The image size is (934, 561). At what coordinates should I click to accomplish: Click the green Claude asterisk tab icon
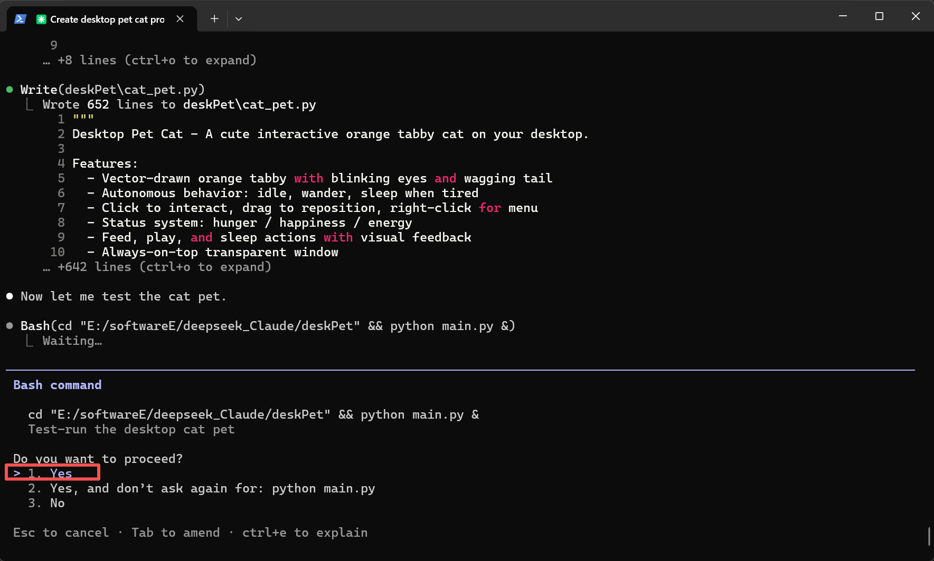(41, 20)
